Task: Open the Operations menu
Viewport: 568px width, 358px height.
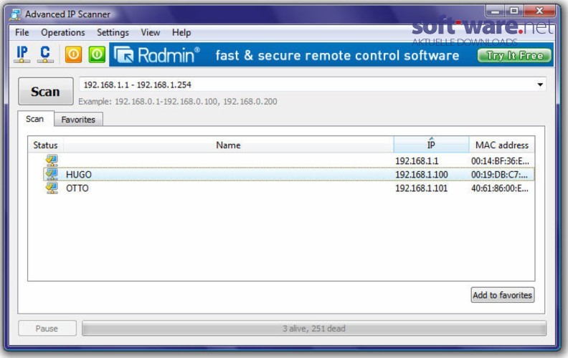Action: tap(63, 32)
